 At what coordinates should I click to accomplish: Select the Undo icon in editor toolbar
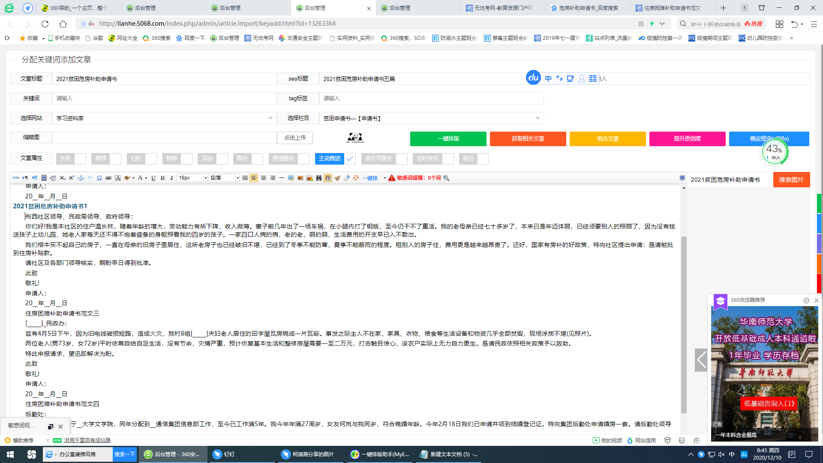(35, 177)
